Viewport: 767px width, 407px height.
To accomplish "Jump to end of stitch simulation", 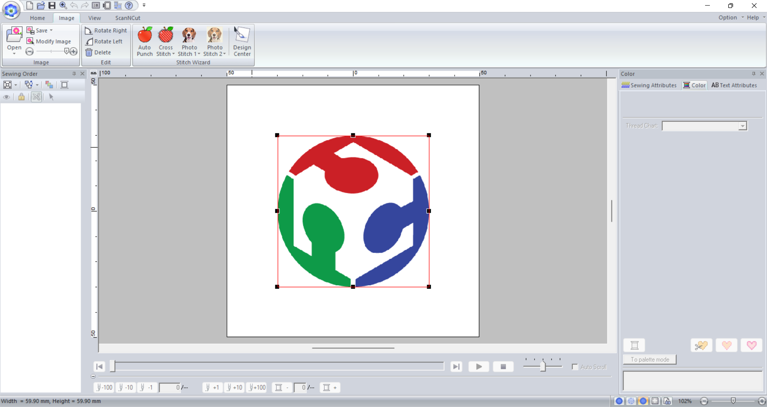I will [456, 367].
